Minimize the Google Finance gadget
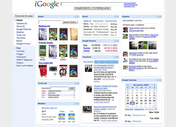176x127 pixels. [117, 41]
